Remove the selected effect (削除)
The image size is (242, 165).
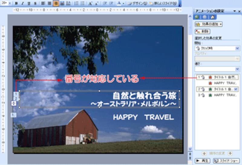coord(202,32)
